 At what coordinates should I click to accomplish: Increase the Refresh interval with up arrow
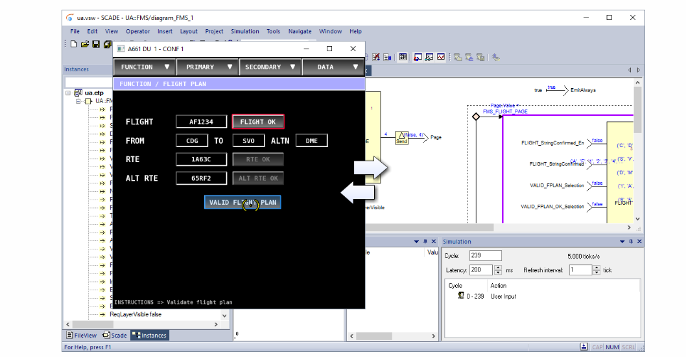pyautogui.click(x=597, y=268)
